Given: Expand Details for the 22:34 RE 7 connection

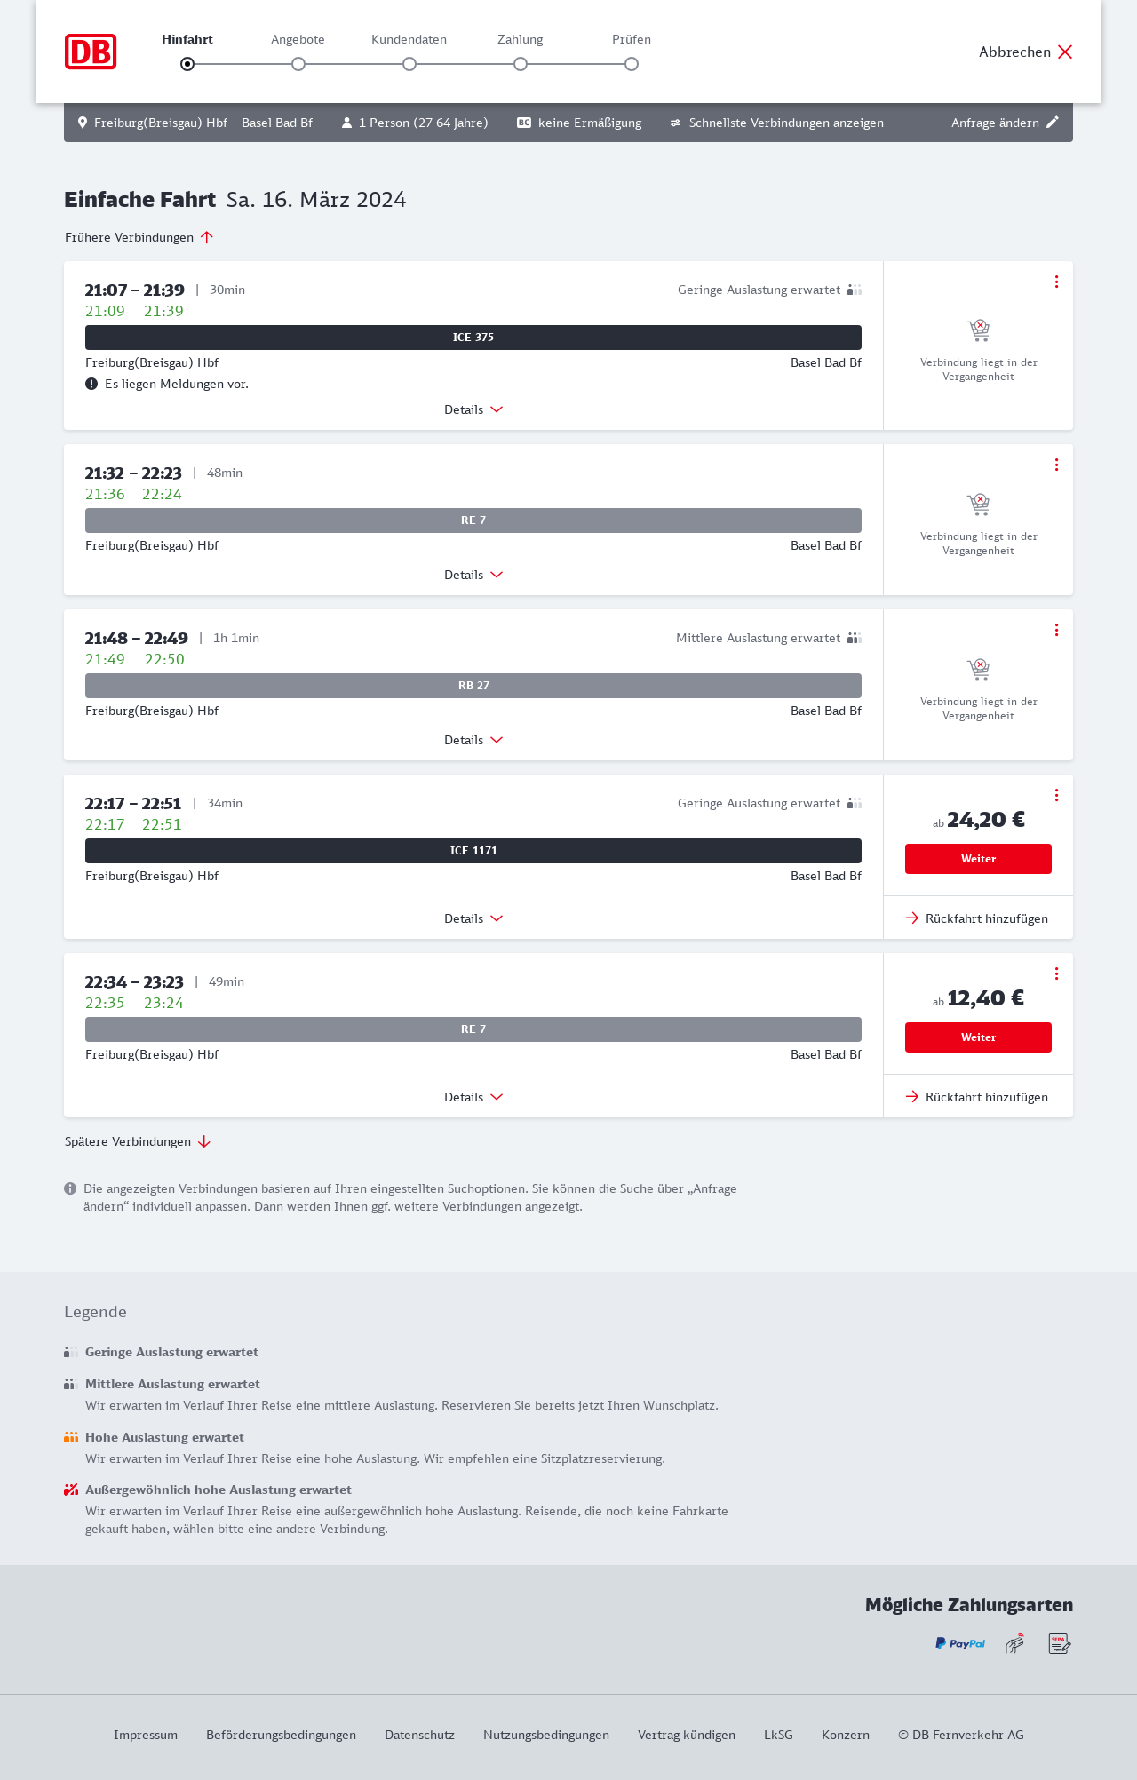Looking at the screenshot, I should (473, 1097).
